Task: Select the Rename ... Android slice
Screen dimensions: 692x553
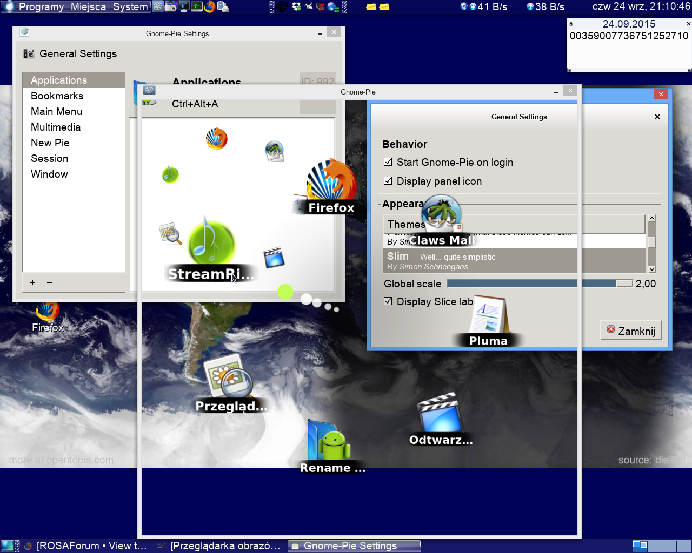Action: [x=332, y=447]
